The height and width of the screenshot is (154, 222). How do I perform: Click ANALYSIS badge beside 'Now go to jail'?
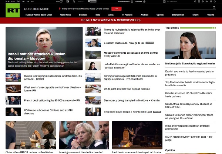click(x=149, y=43)
